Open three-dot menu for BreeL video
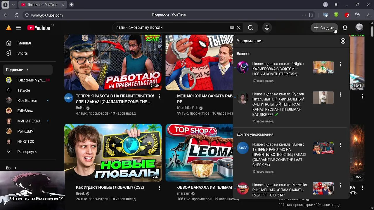374x210 pixels. point(160,188)
